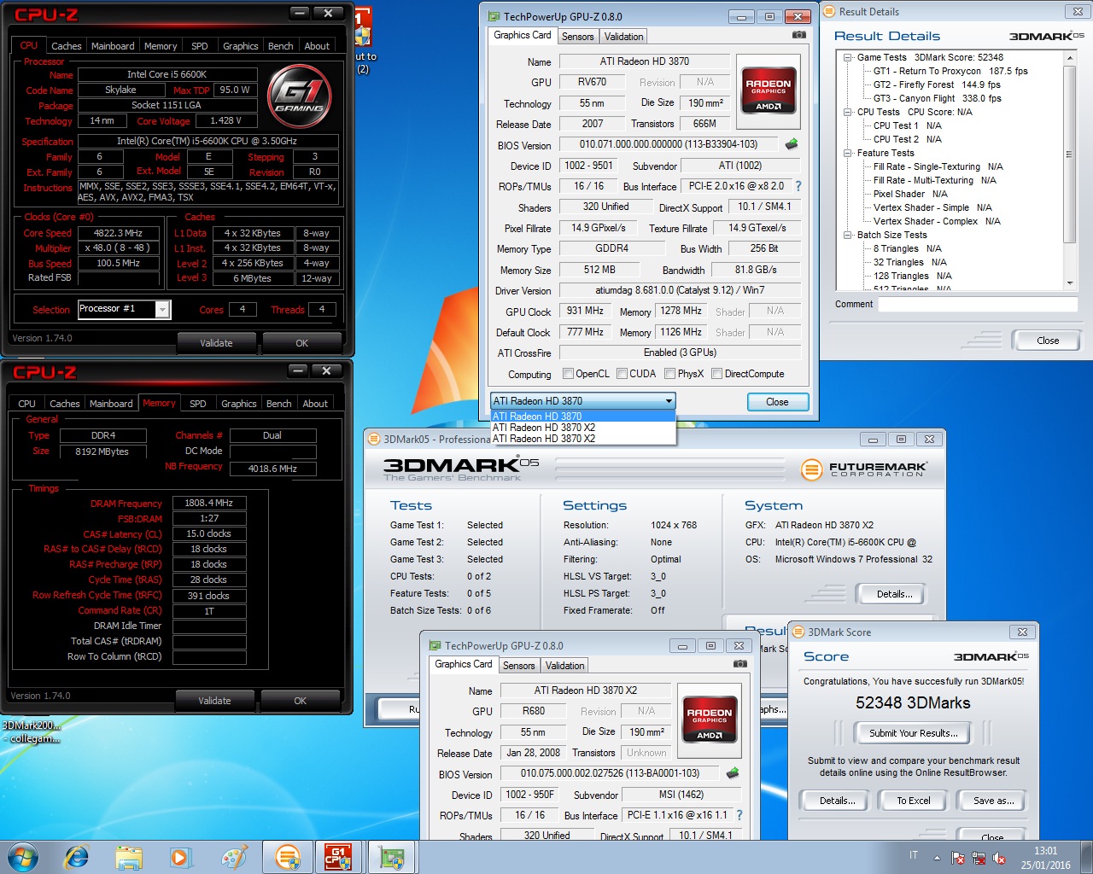1093x874 pixels.
Task: Launch Internet Explorer from the taskbar
Action: [x=77, y=857]
